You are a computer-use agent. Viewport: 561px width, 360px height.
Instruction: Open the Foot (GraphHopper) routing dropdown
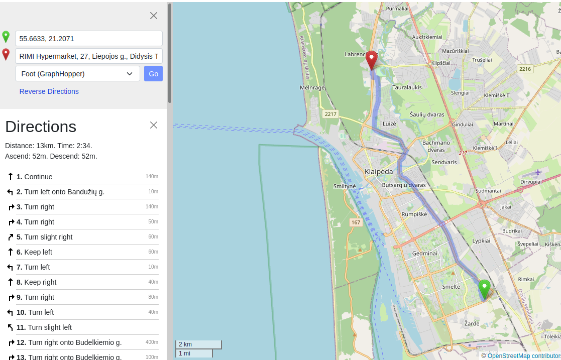pos(77,74)
